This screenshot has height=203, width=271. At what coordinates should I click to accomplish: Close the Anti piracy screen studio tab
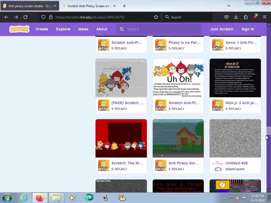[55, 6]
